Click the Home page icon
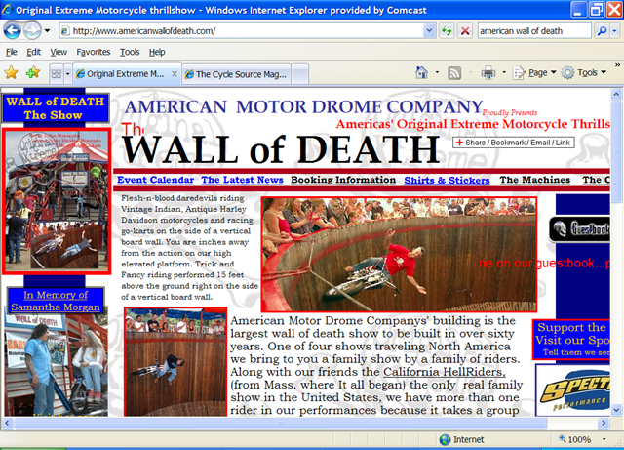 tap(421, 73)
